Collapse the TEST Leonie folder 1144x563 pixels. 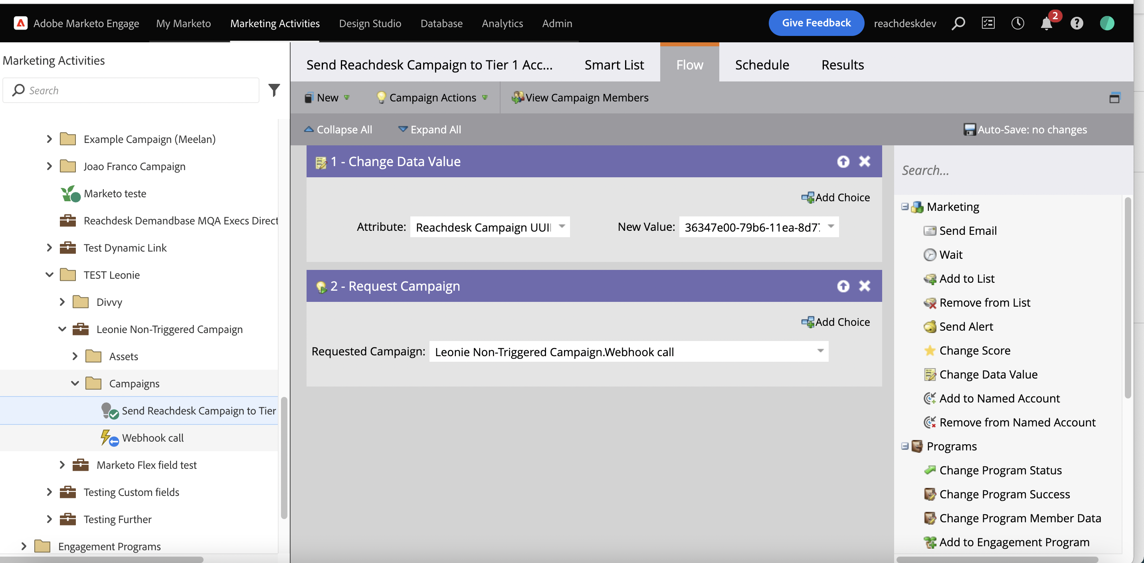click(49, 275)
